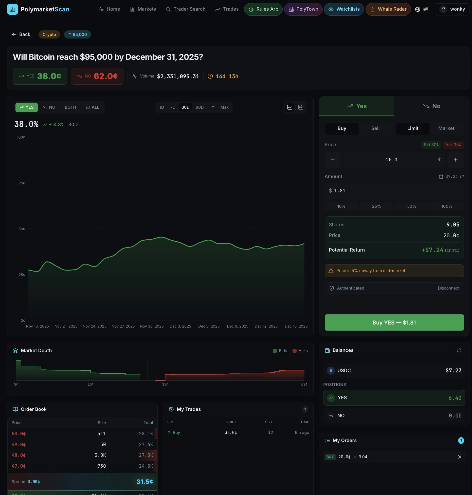Screen dimensions: 472x495
Task: Open the Whale Radar page
Action: point(388,9)
